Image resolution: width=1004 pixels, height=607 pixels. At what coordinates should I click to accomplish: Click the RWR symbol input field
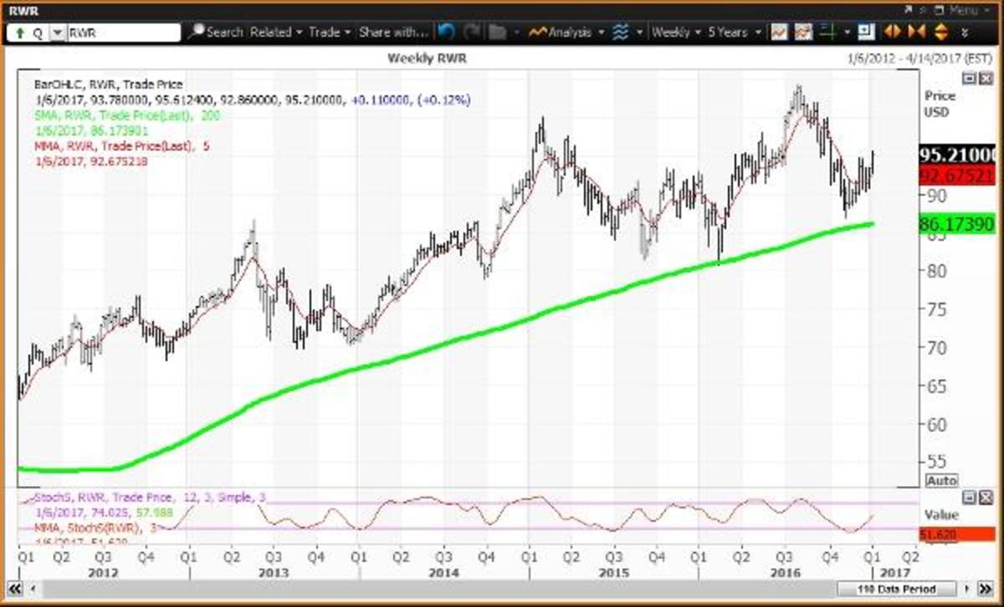pyautogui.click(x=123, y=33)
